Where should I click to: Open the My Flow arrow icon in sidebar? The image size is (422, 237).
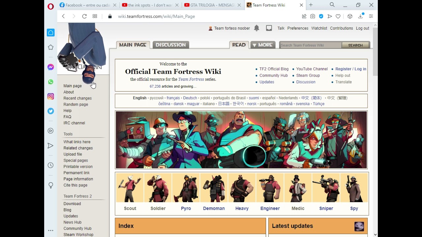click(50, 145)
